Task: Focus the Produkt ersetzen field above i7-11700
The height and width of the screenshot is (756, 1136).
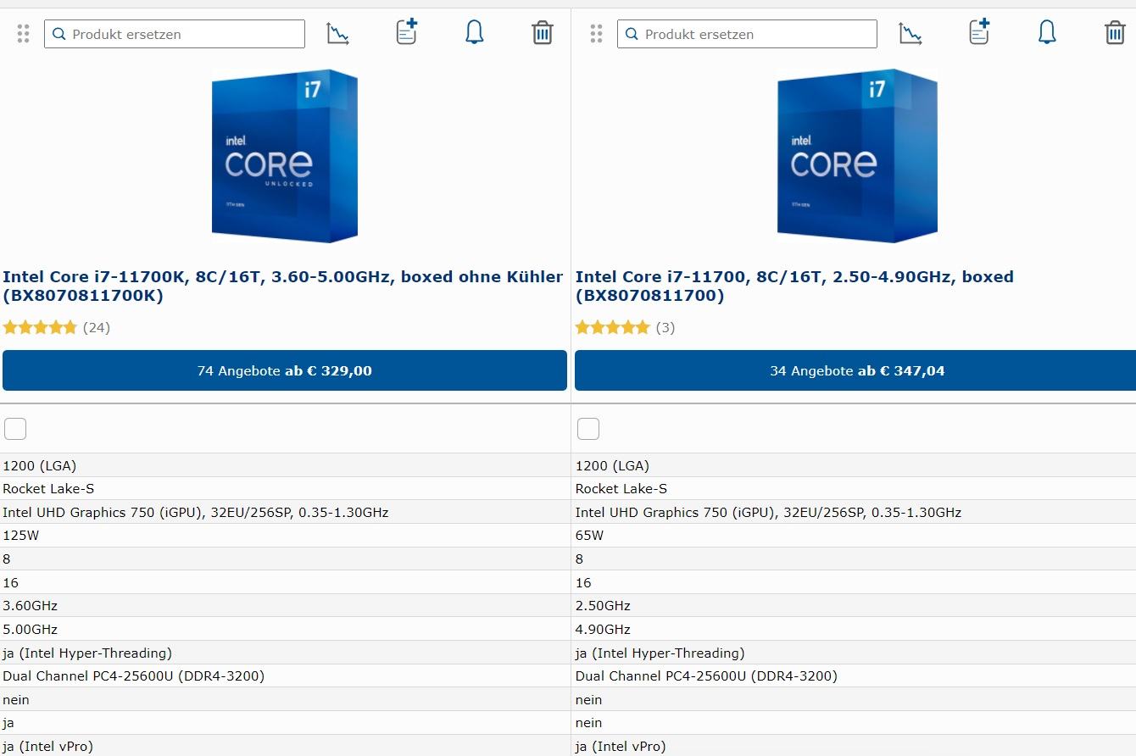Action: point(747,34)
